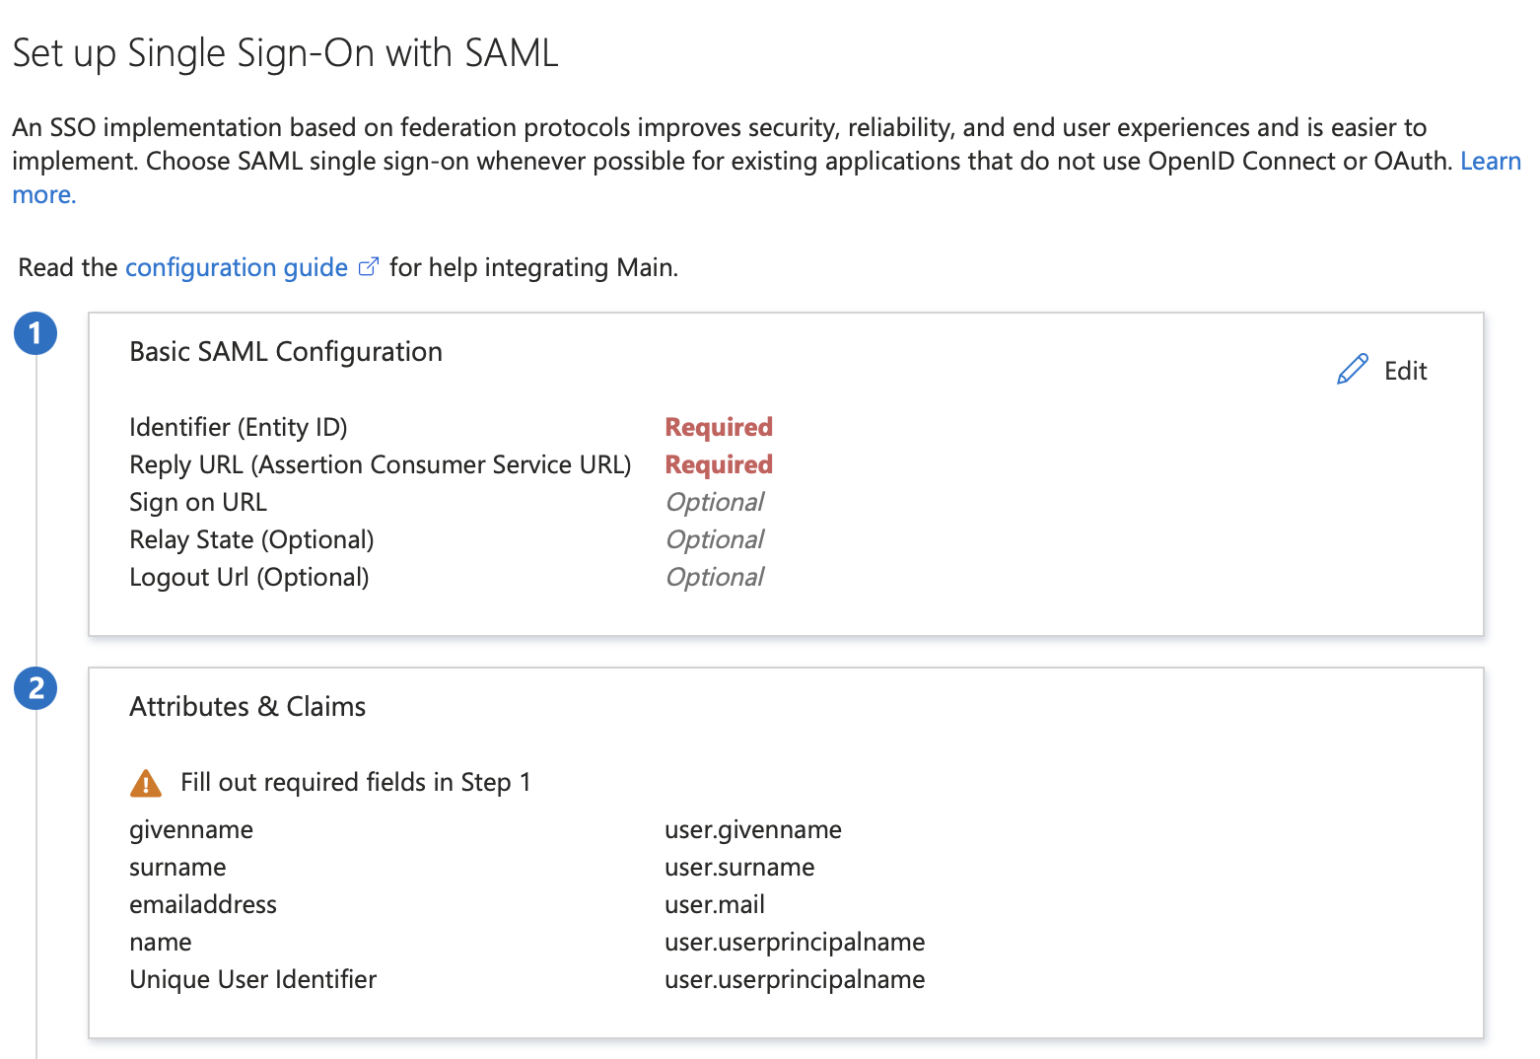Expand the Unique User Identifier claim row
1540x1059 pixels.
coord(252,979)
